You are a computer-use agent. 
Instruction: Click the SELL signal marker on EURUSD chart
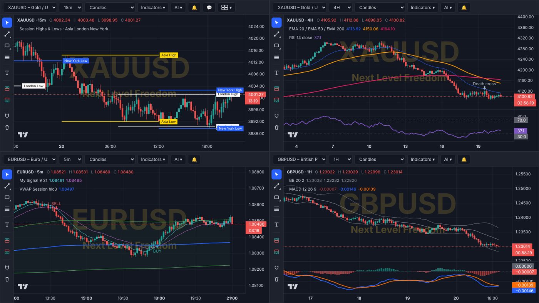click(56, 203)
